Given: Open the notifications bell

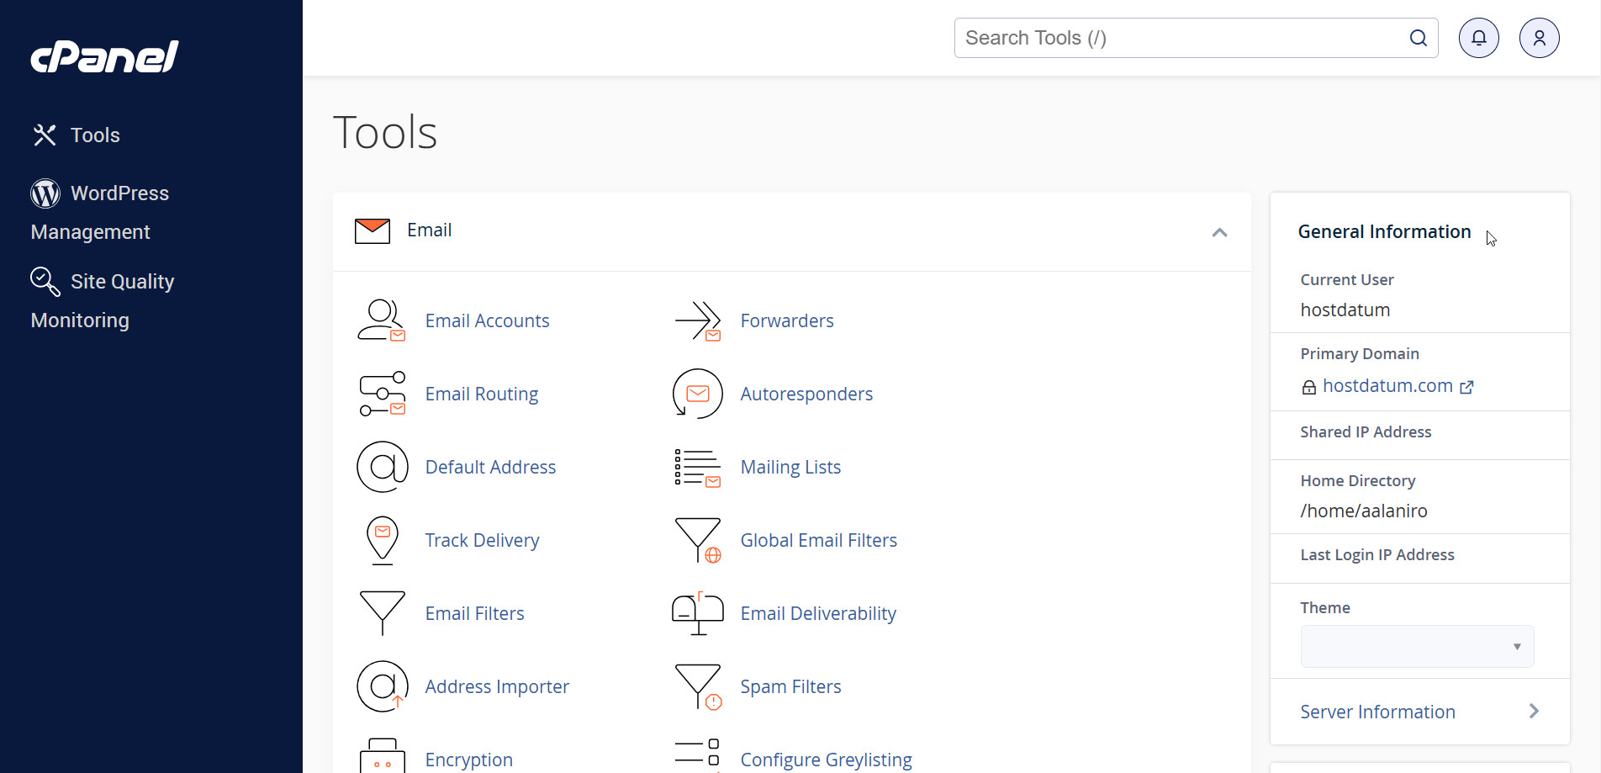Looking at the screenshot, I should coord(1478,38).
